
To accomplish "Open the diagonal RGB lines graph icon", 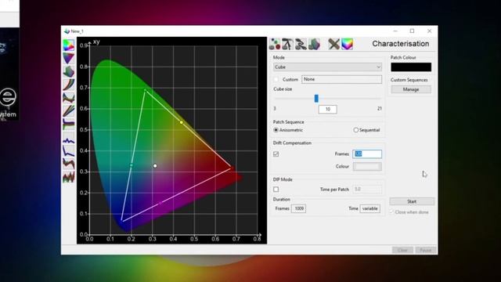I will (69, 111).
